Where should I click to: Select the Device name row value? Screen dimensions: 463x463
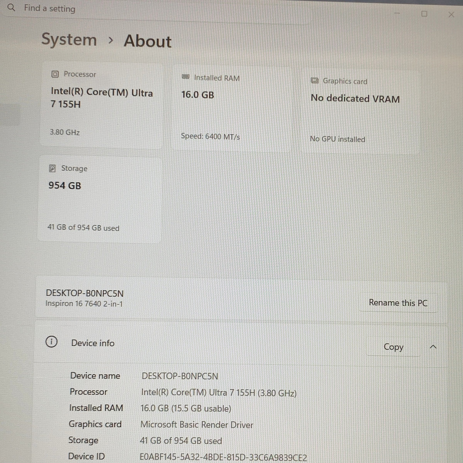[x=180, y=376]
